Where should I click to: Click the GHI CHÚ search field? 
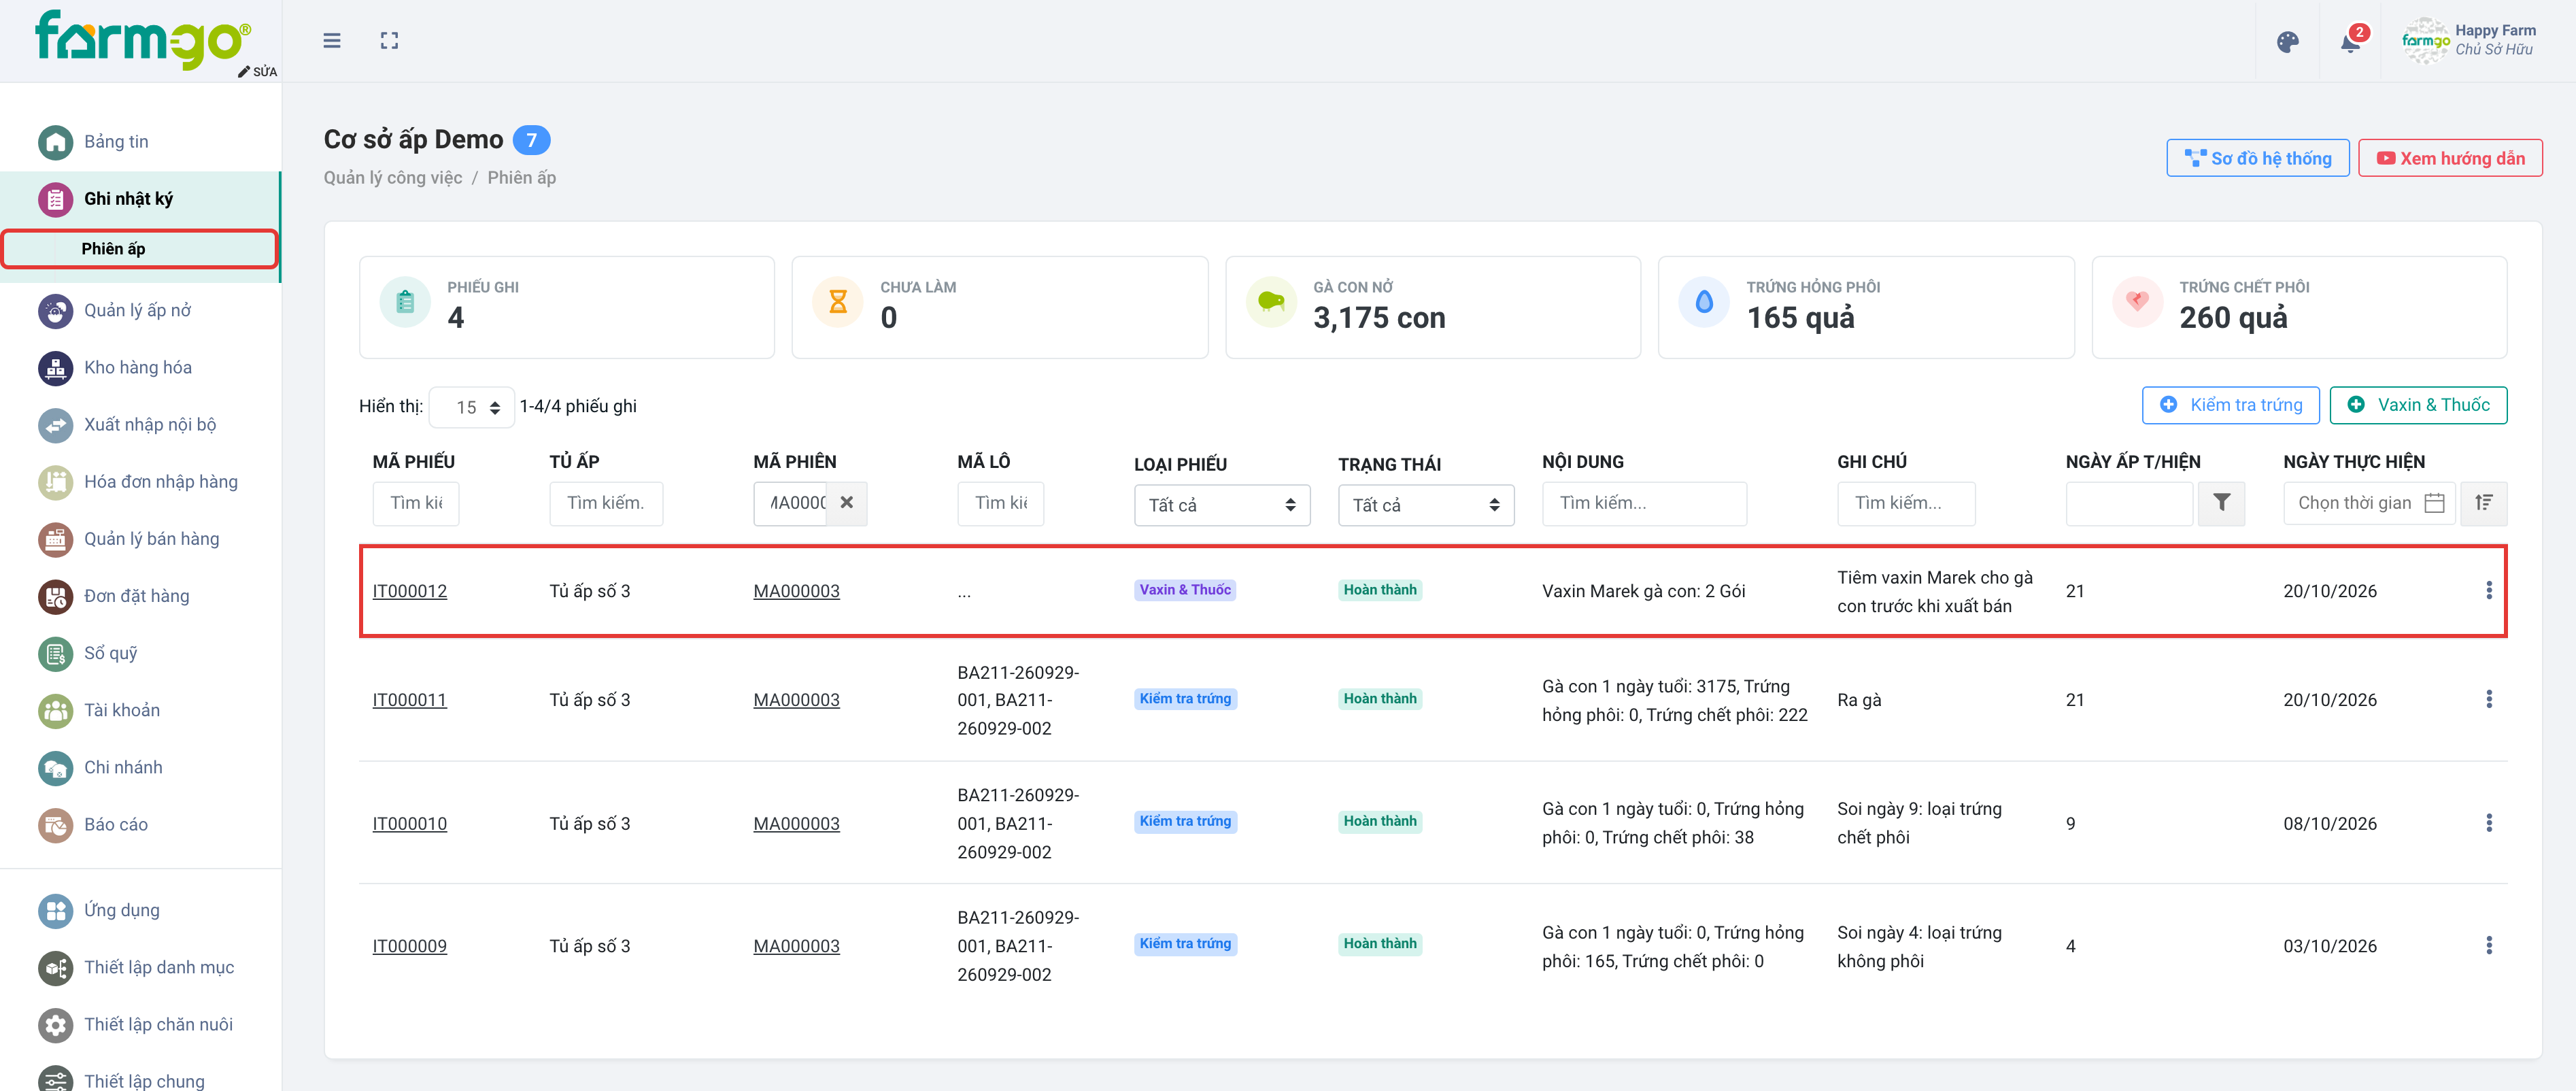pos(1905,503)
